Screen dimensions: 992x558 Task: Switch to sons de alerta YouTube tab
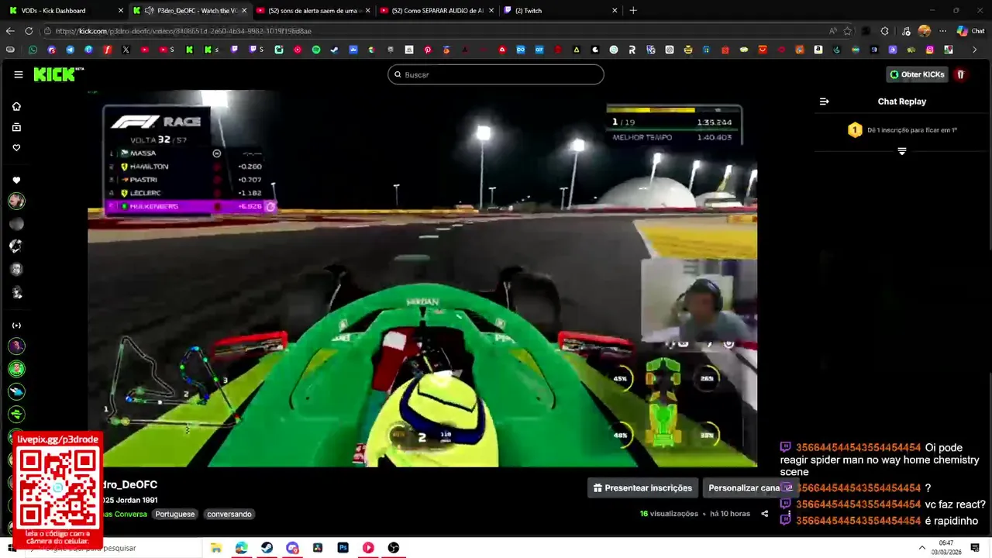[x=313, y=11]
